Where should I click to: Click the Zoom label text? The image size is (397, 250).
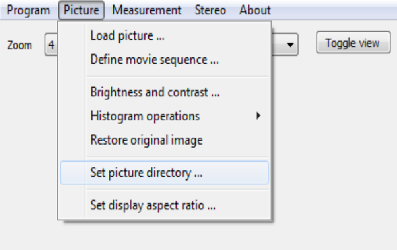[x=20, y=46]
